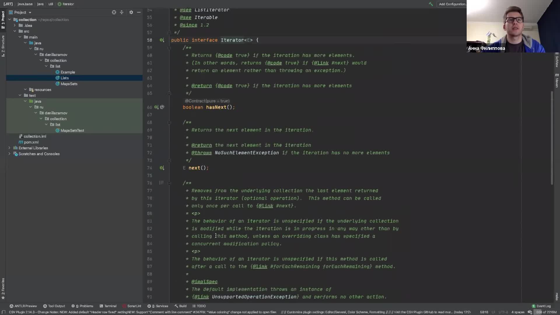
Task: Hide the Project panel with minus icon
Action: 139,12
